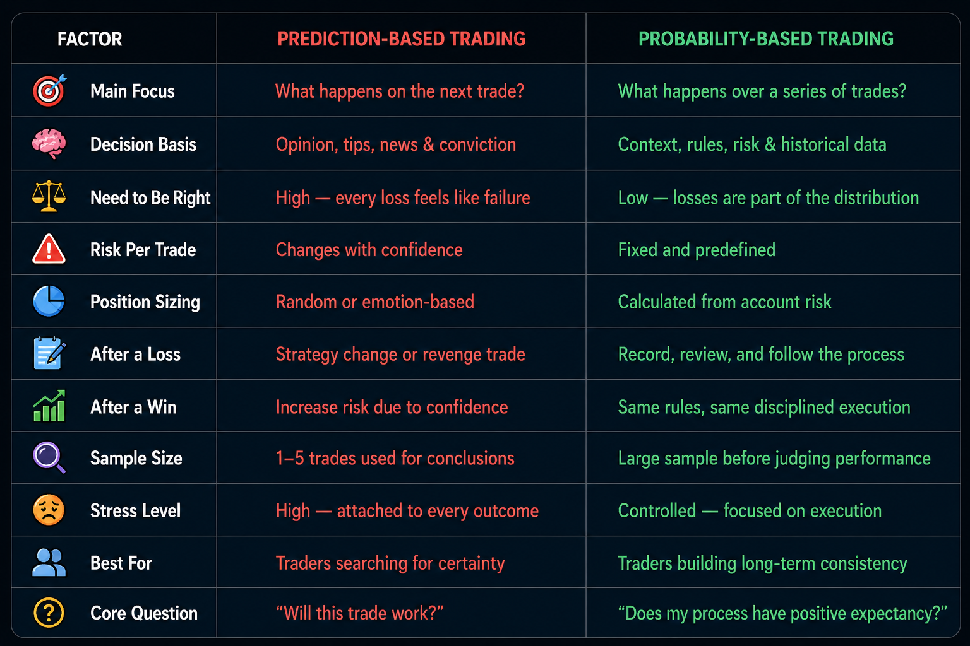Click the 'Will this trade work?' quote
The width and height of the screenshot is (970, 646).
click(359, 613)
